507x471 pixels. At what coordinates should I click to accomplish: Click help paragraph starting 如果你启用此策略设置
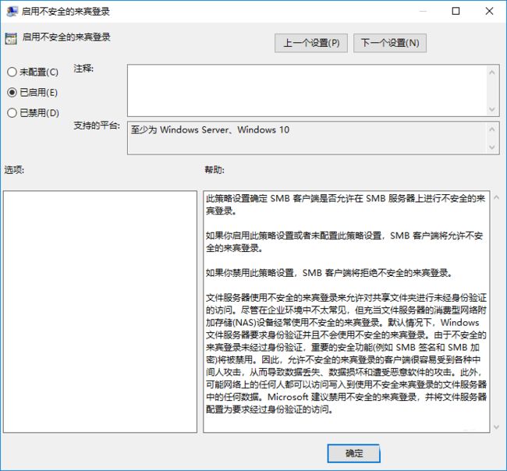point(345,242)
